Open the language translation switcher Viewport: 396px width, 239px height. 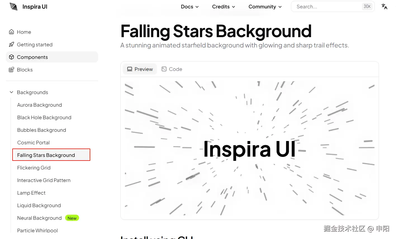[384, 6]
